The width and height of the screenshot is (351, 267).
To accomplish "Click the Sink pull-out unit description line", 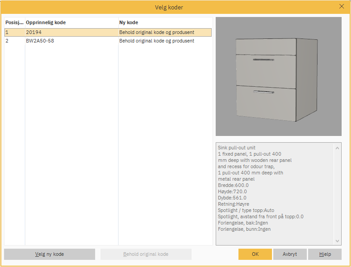I will (x=236, y=148).
